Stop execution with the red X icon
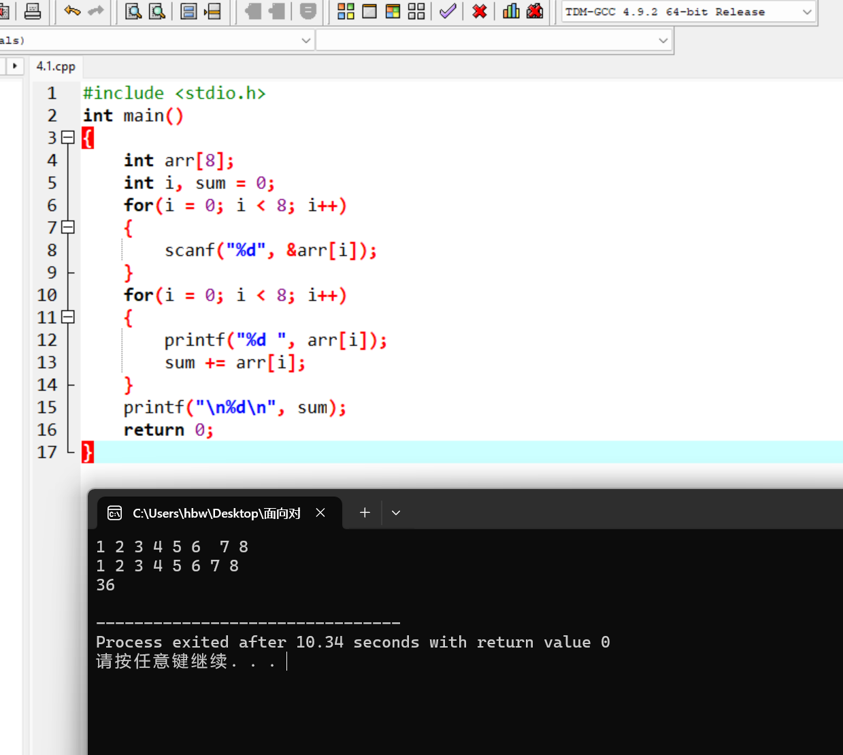The image size is (843, 755). tap(480, 11)
